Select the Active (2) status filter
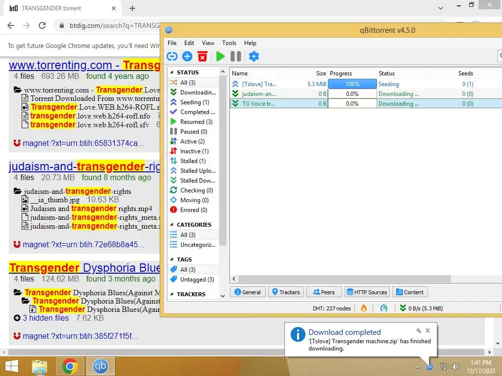Image resolution: width=502 pixels, height=376 pixels. pyautogui.click(x=193, y=141)
